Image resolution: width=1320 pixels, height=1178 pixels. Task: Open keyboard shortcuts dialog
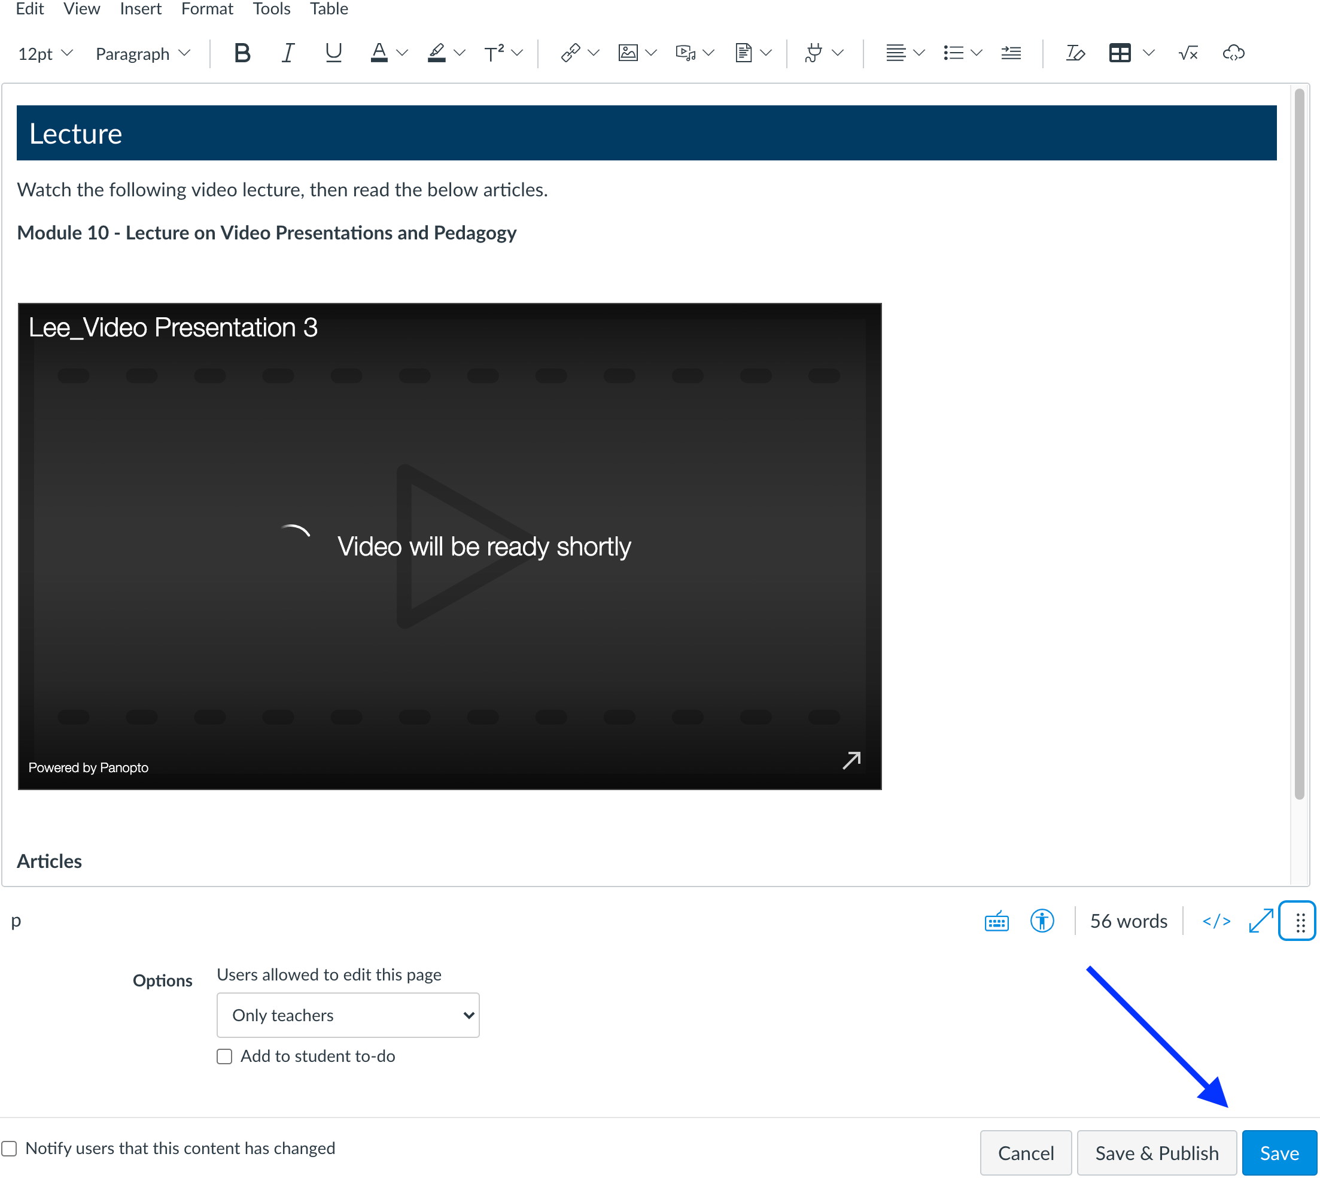(x=996, y=921)
